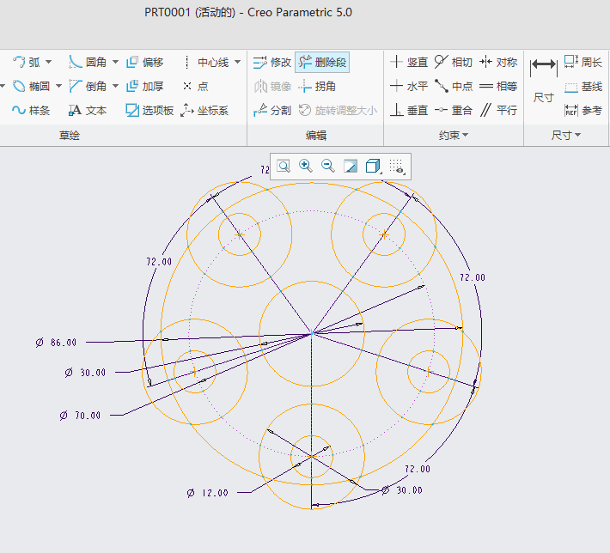The image size is (610, 553).
Task: Click the Dimension (尺寸) large tool button
Action: (544, 81)
